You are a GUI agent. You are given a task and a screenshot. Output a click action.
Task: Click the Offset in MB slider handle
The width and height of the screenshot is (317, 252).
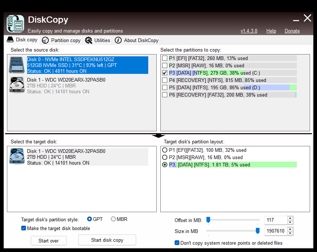[x=208, y=220]
